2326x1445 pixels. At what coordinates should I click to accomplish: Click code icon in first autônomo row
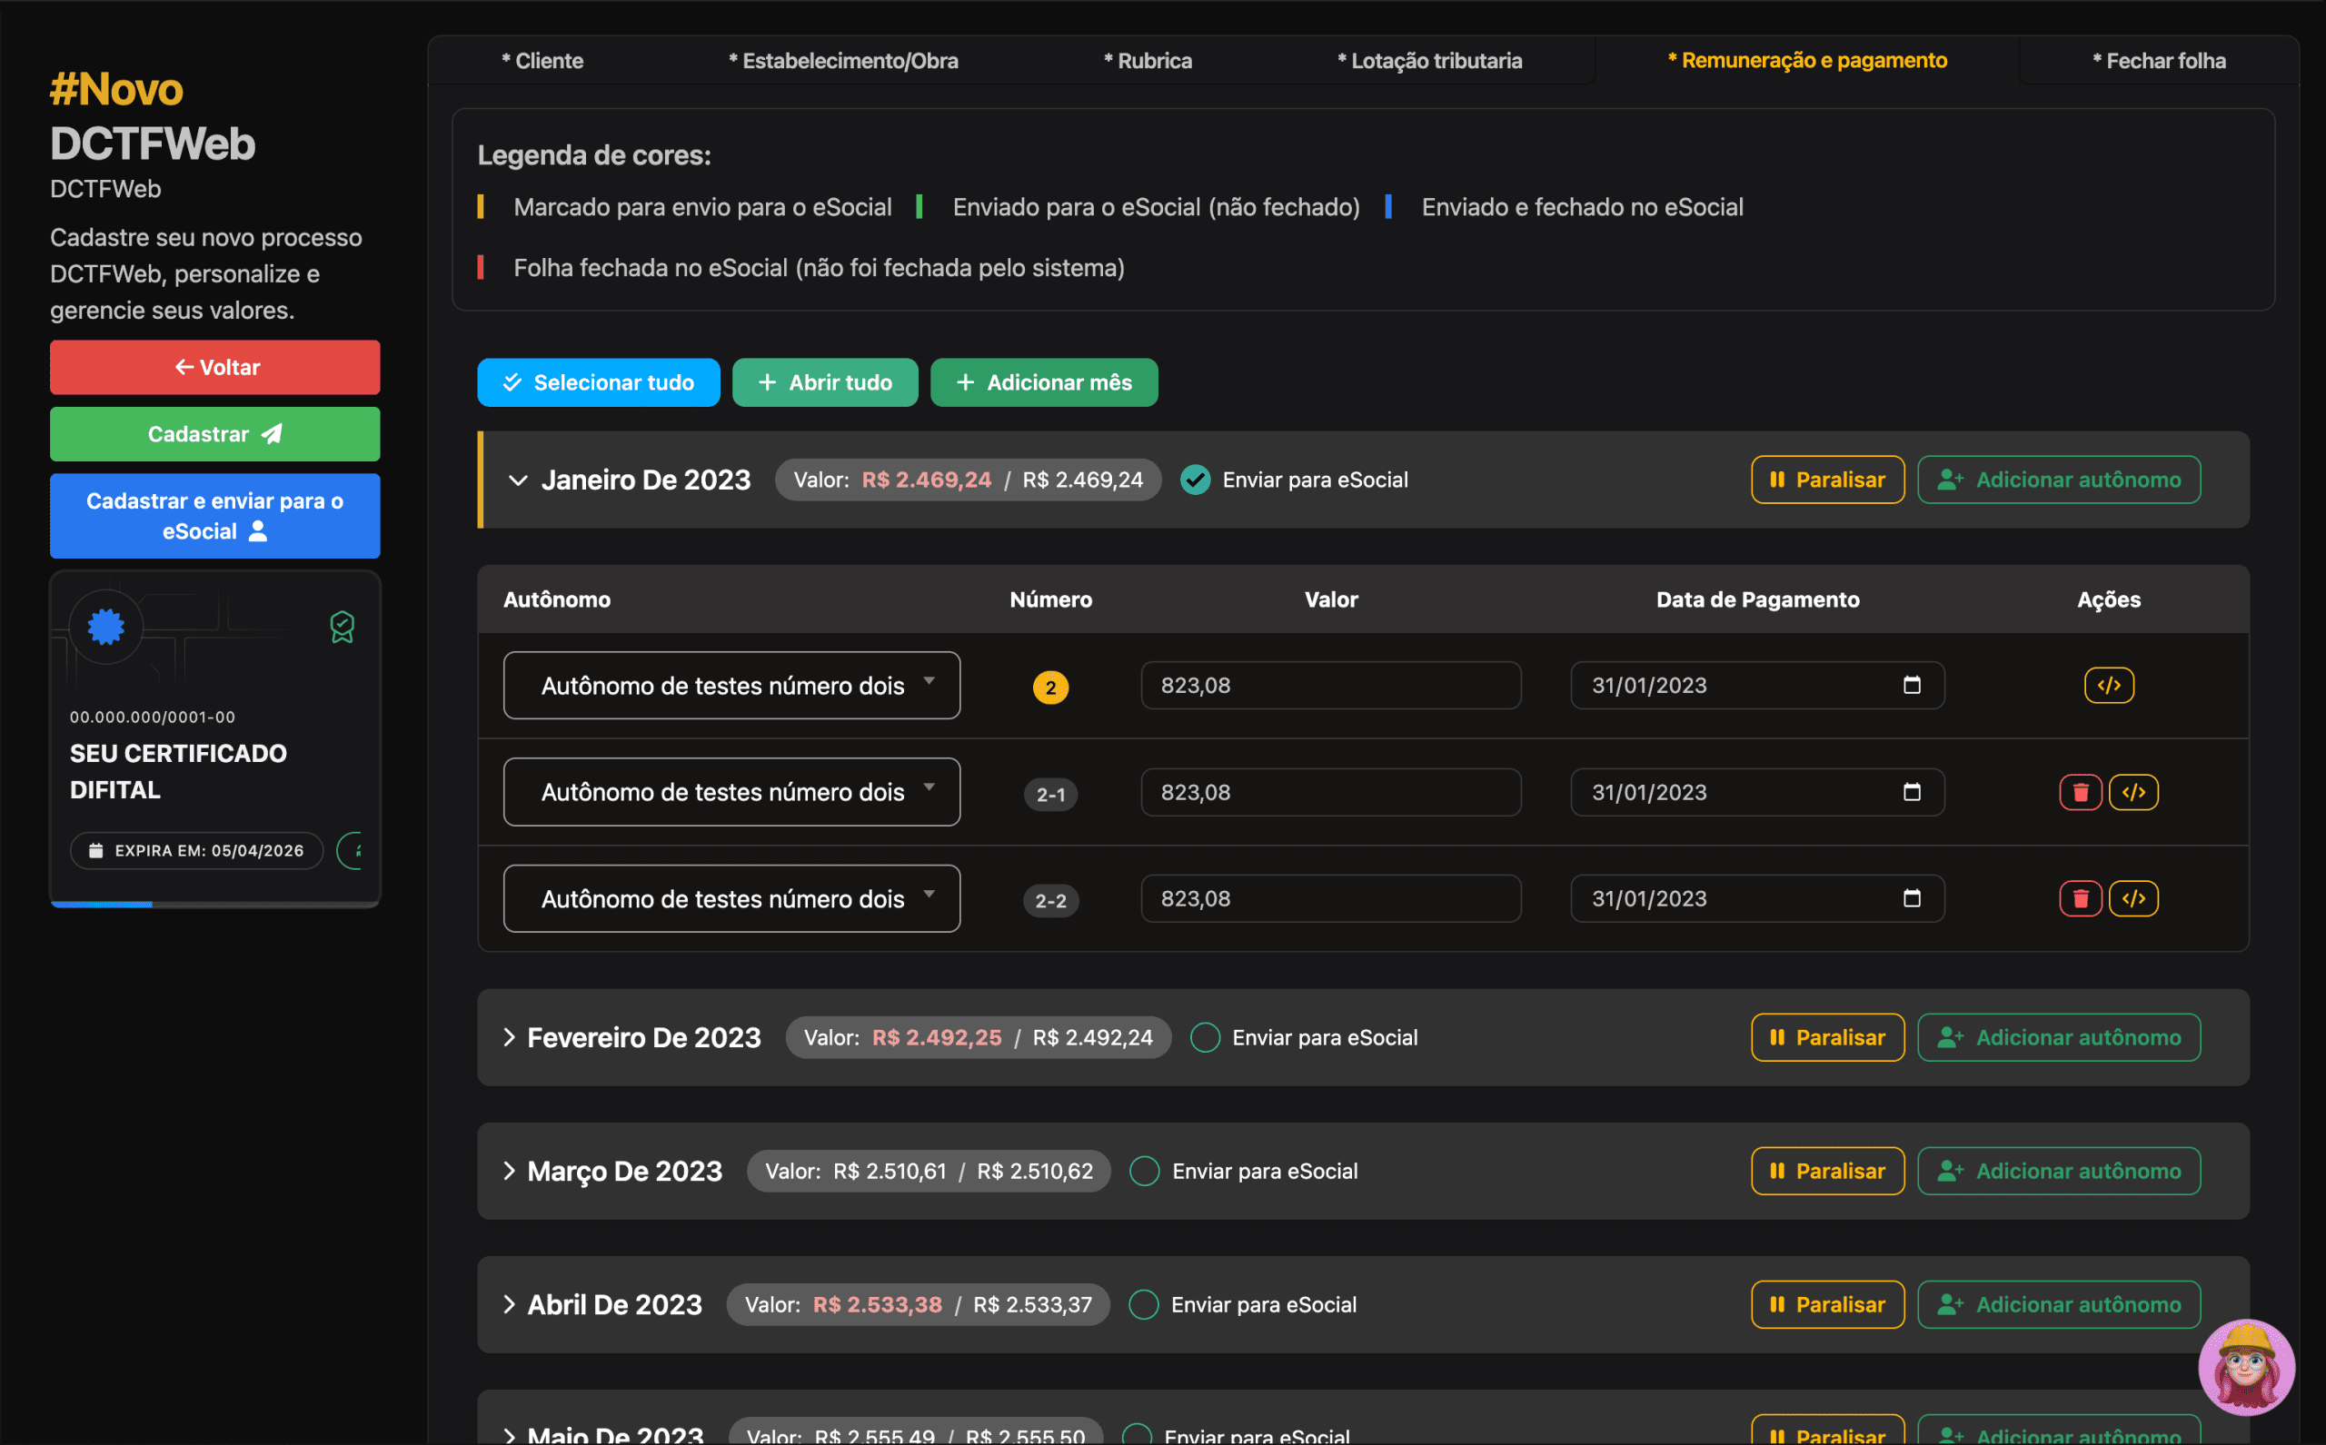(2108, 685)
